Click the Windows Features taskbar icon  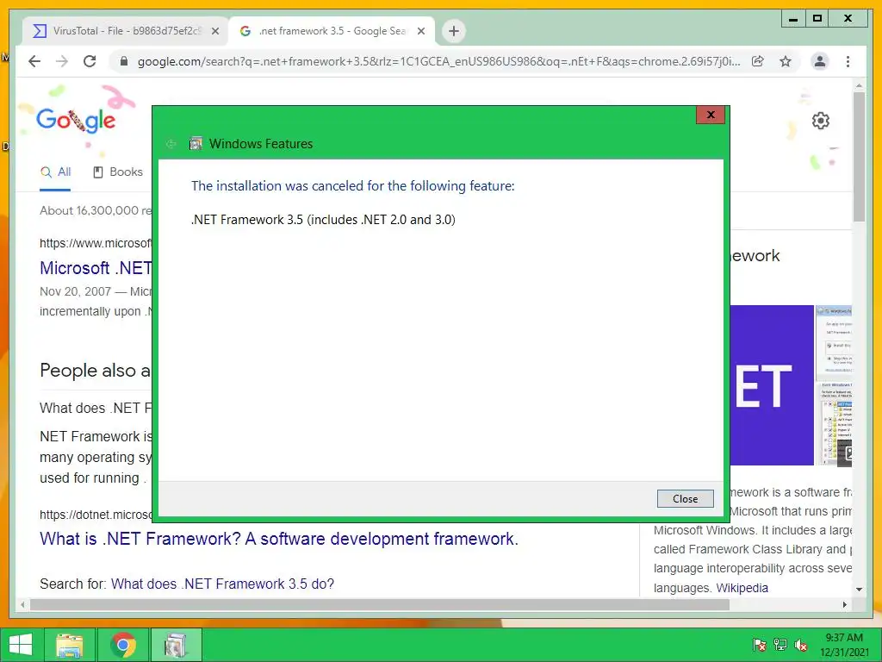(x=176, y=645)
